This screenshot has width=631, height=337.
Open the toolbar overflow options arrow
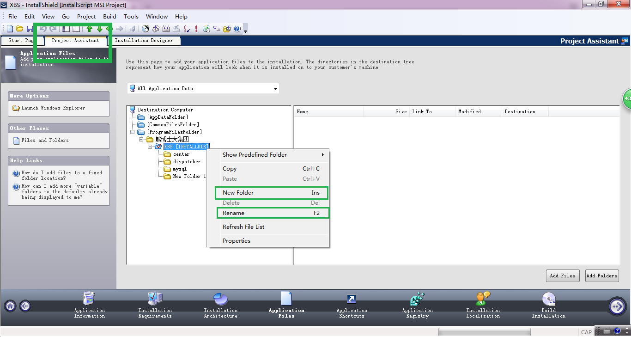point(246,31)
